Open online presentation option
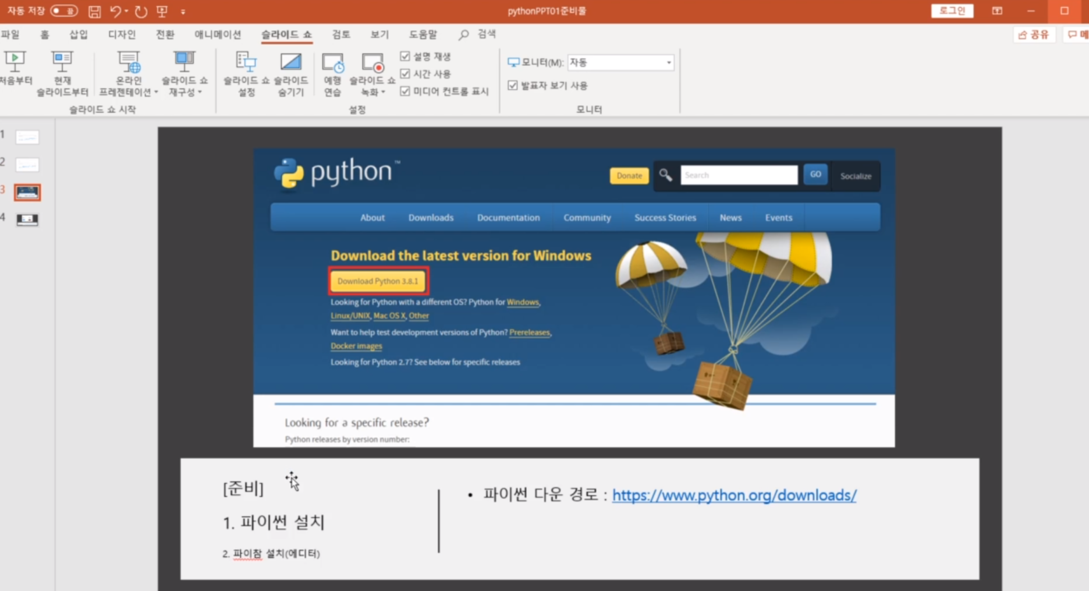Image resolution: width=1089 pixels, height=591 pixels. 129,61
